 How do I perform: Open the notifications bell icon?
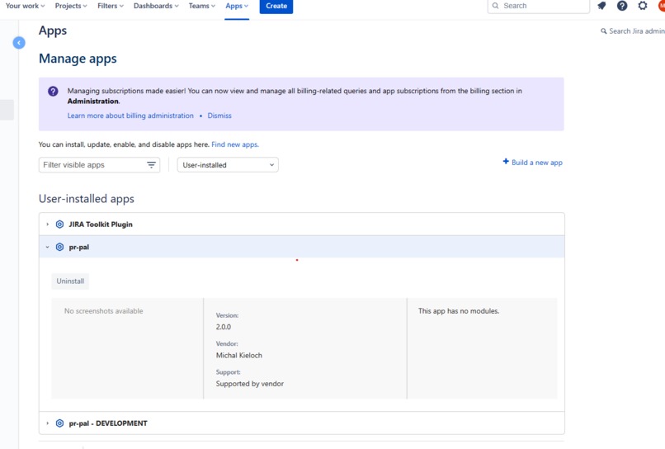point(601,6)
